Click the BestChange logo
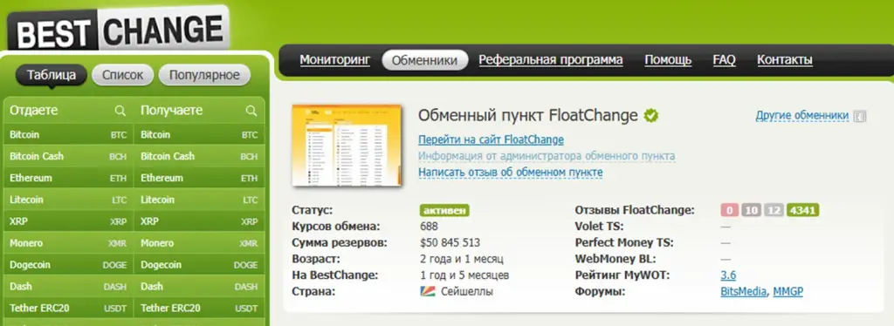Image resolution: width=894 pixels, height=326 pixels. point(119,28)
